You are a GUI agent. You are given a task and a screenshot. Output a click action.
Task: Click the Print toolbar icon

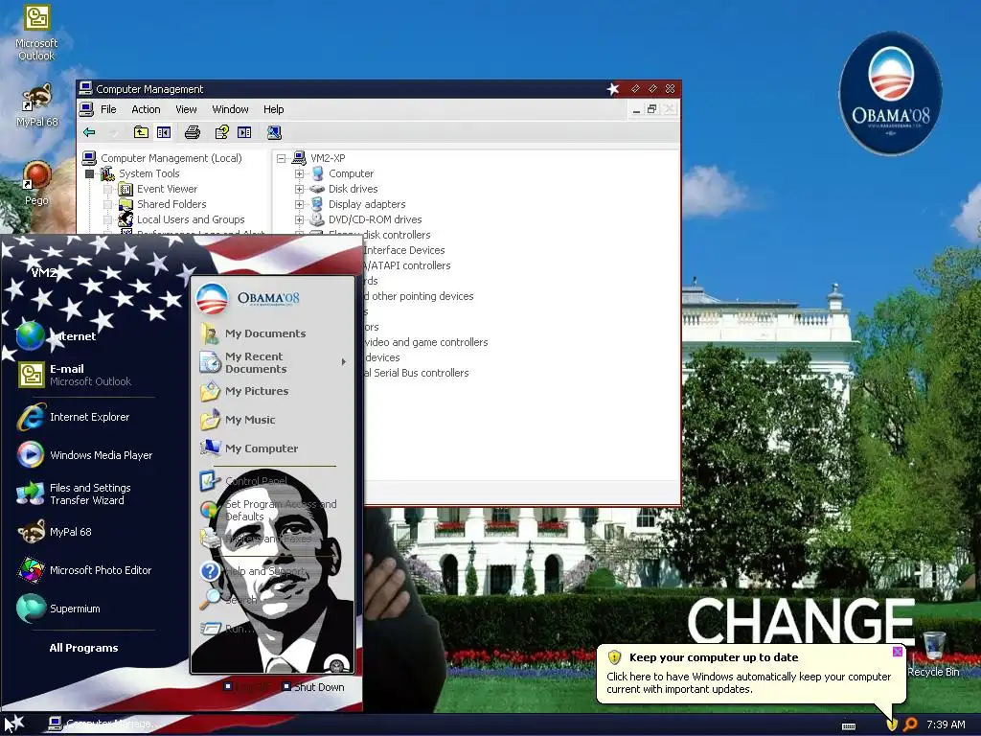193,132
